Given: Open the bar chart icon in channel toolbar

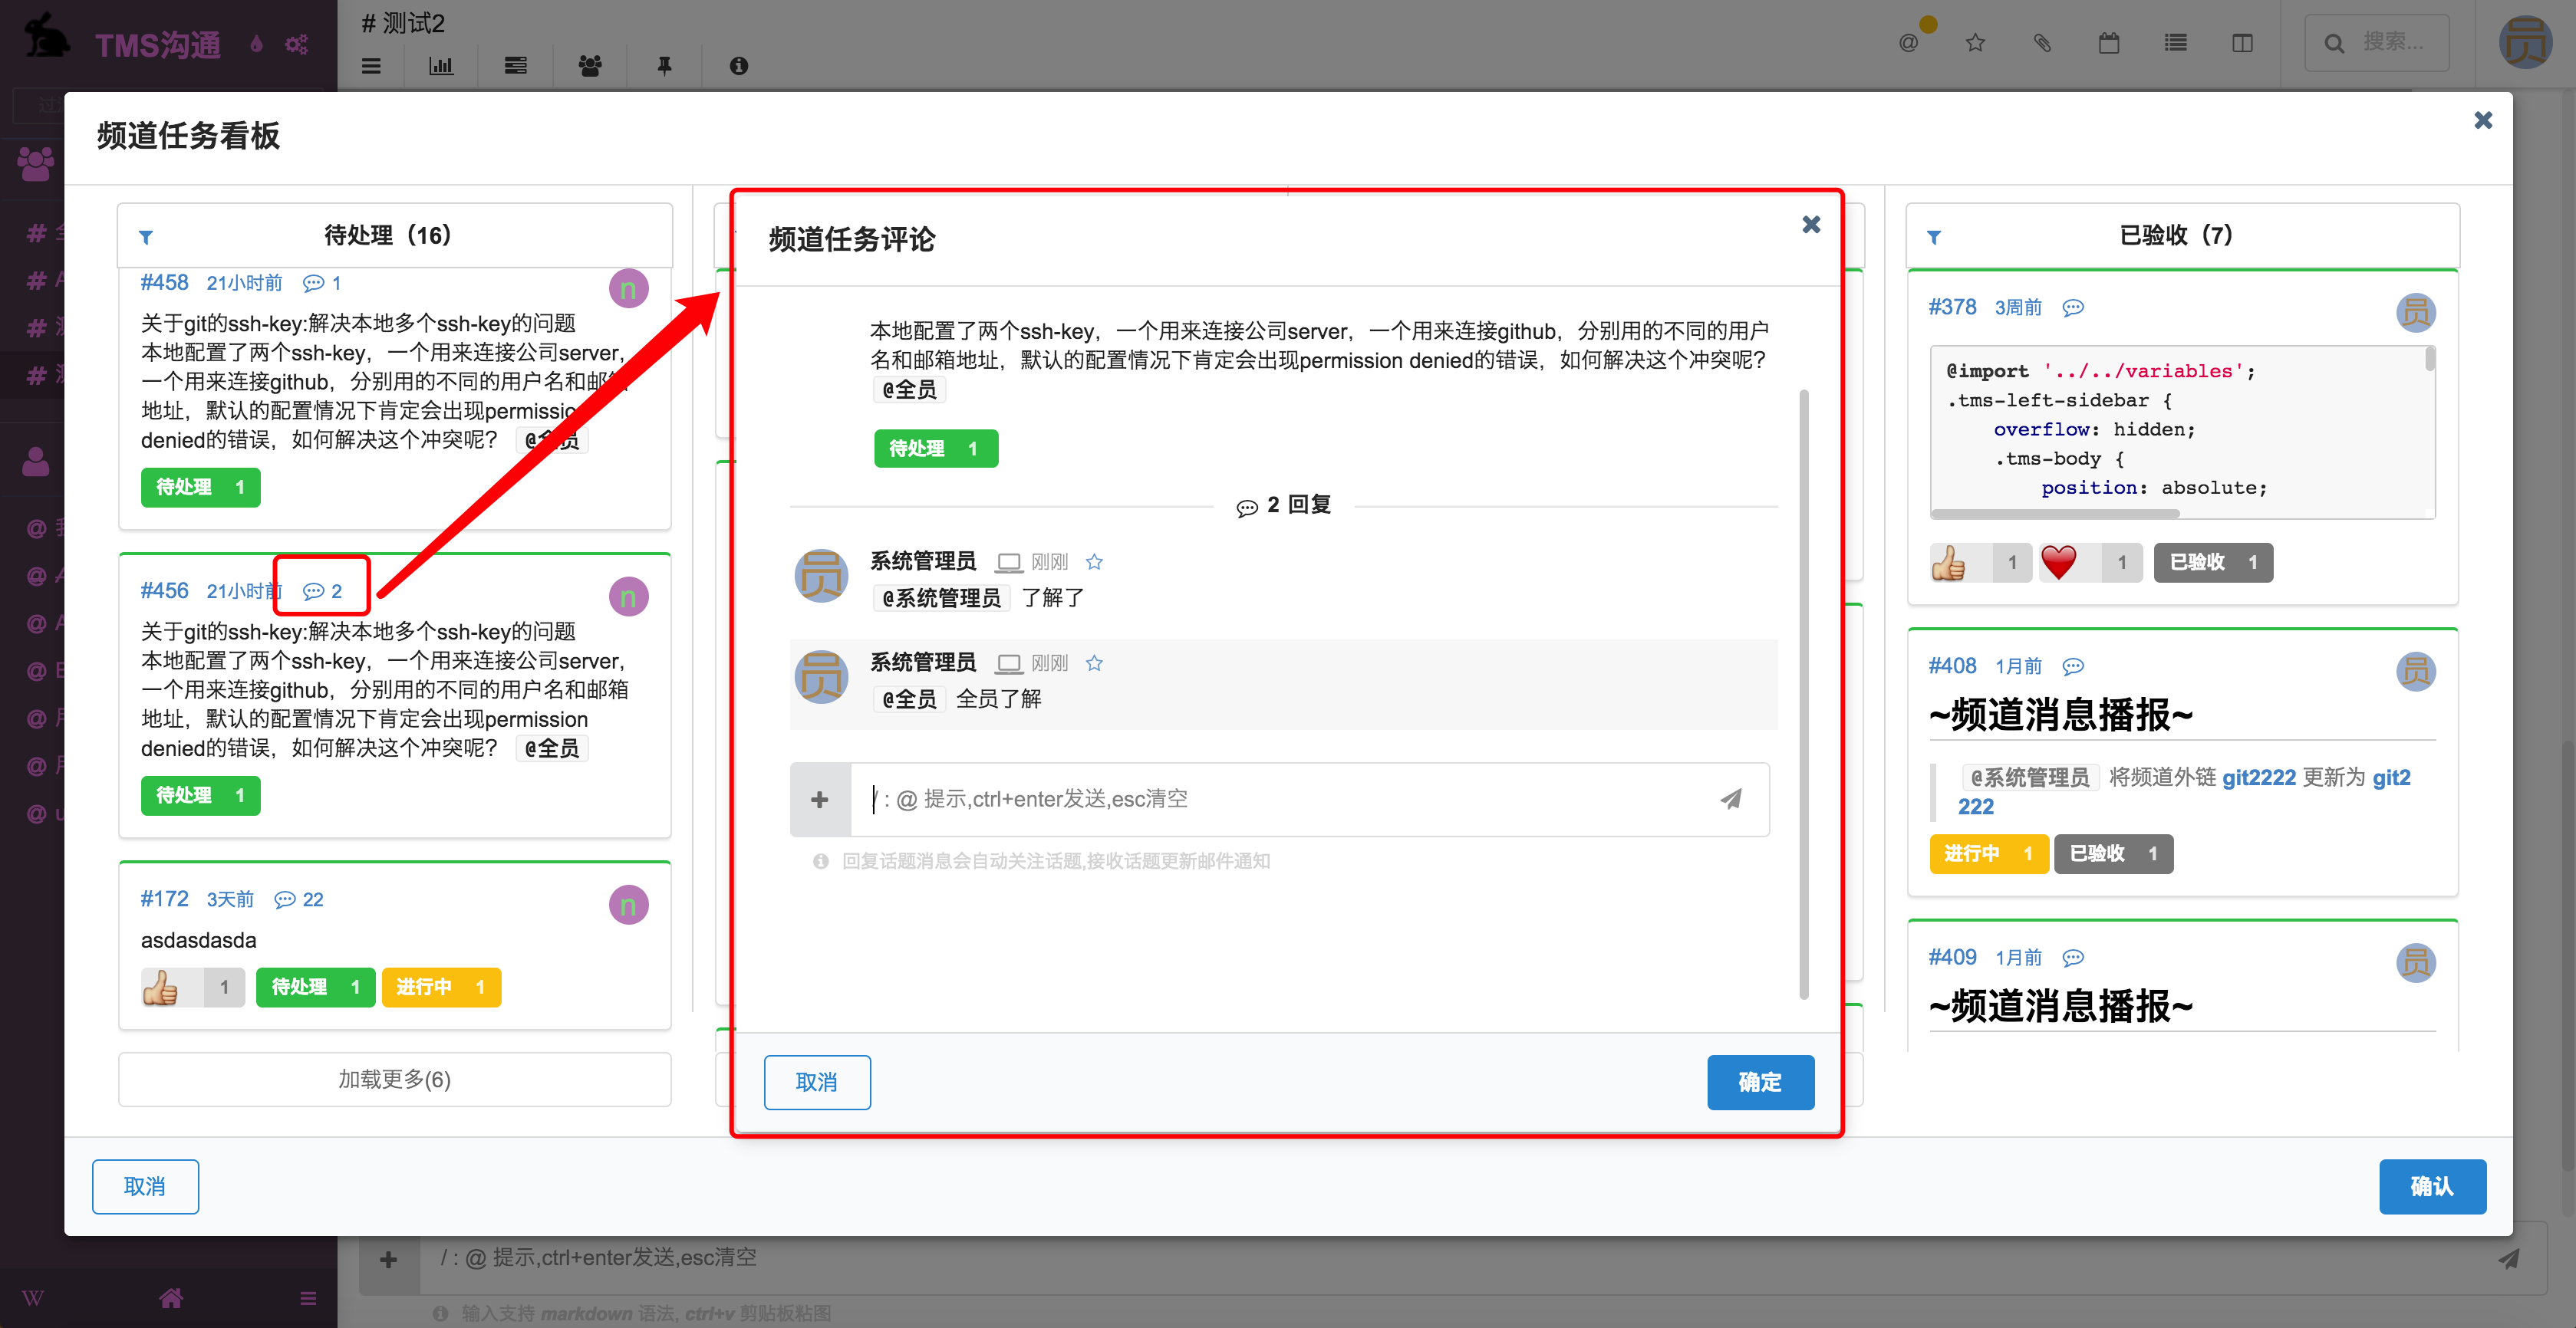Looking at the screenshot, I should [441, 66].
